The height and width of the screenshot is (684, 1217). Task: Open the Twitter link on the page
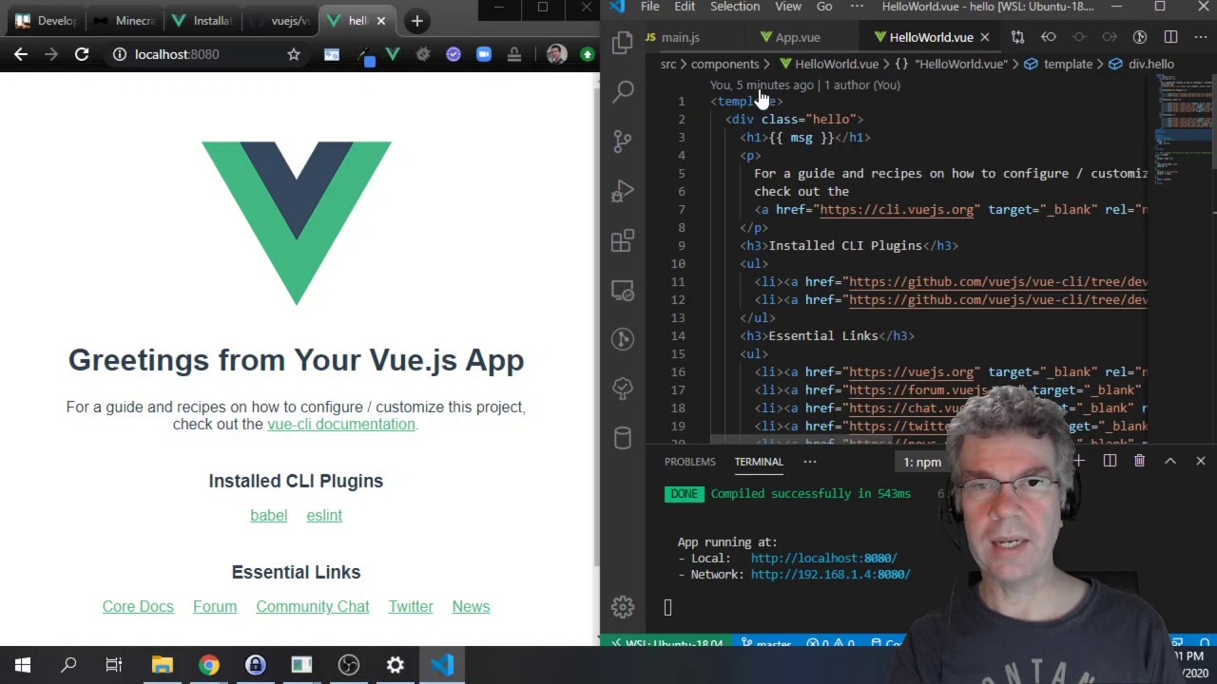(x=411, y=606)
